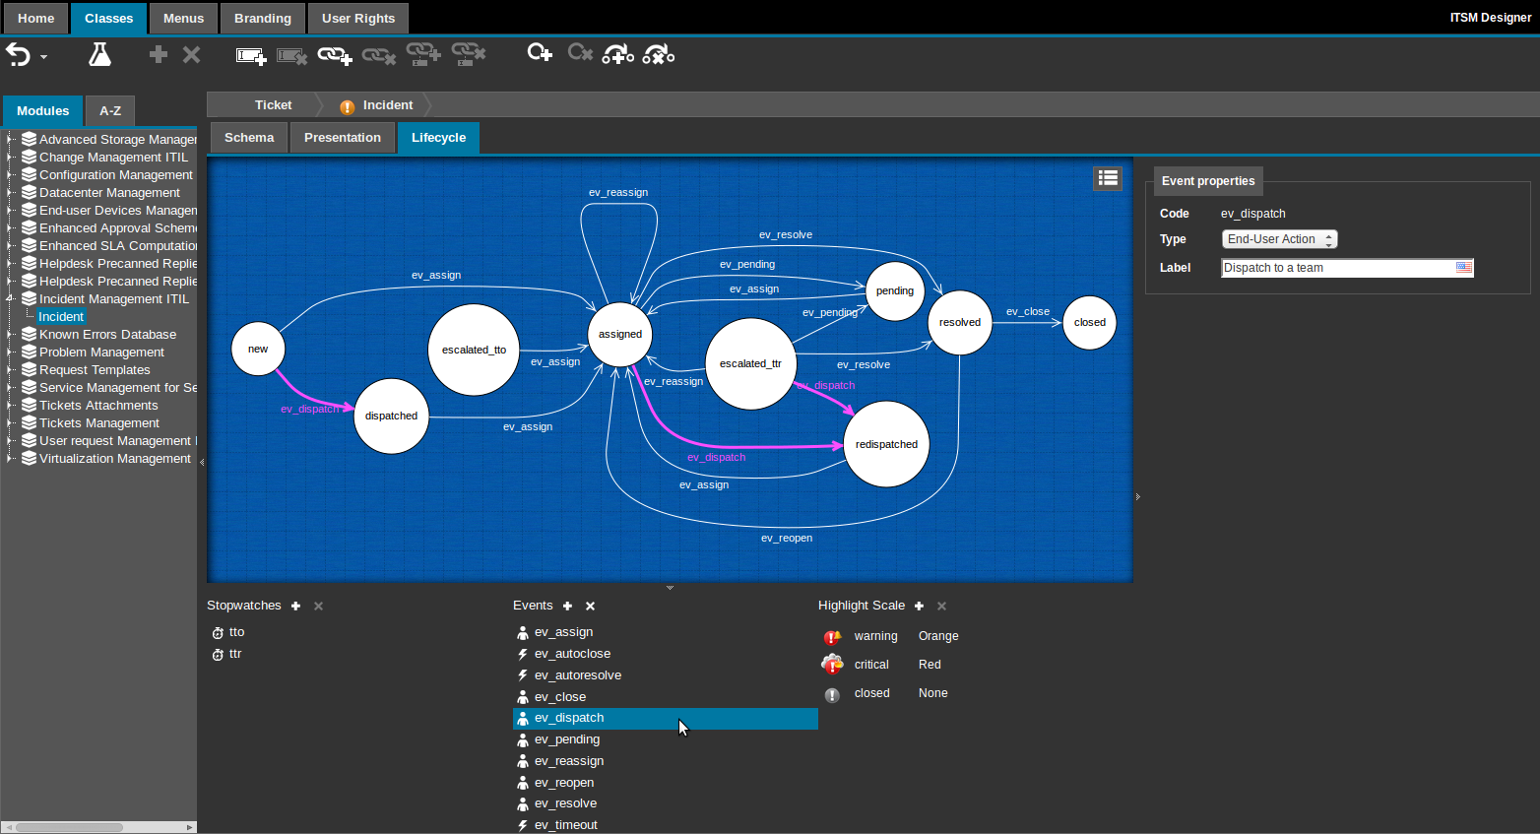Screen dimensions: 1540x834
Task: Open the Type dropdown showing End-User Action
Action: (1279, 239)
